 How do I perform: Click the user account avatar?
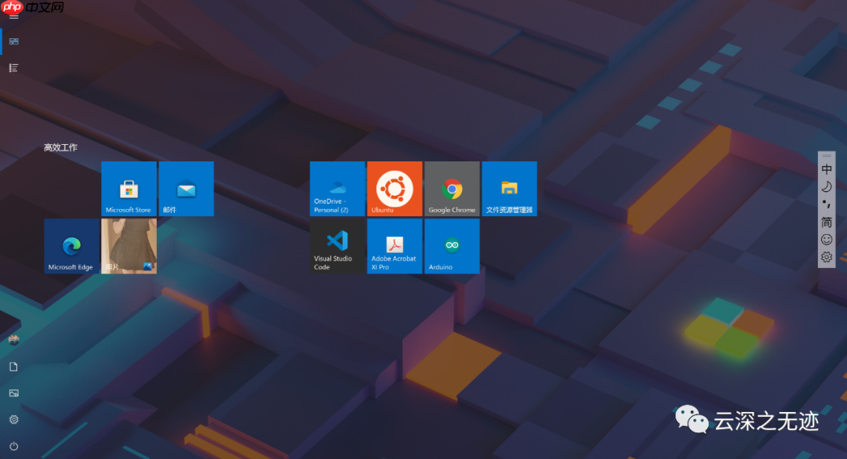(x=13, y=340)
